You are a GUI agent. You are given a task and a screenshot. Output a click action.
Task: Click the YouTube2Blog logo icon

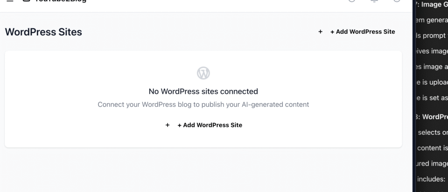click(26, 0)
